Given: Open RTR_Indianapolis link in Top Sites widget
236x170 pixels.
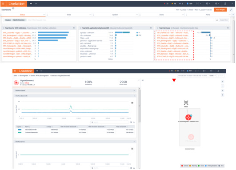Looking at the screenshot, I should pyautogui.click(x=17, y=46).
